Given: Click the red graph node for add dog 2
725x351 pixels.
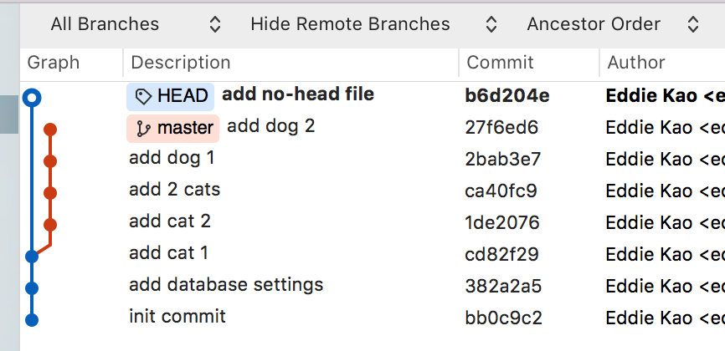Looking at the screenshot, I should tap(49, 130).
